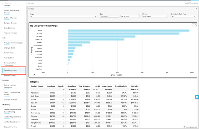The image size is (199, 129).
Task: Open the blue chat widget icon
Action: tap(197, 97)
